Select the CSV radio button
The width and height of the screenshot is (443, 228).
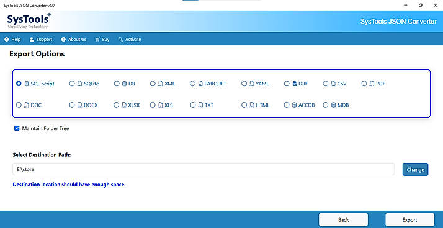pos(326,84)
